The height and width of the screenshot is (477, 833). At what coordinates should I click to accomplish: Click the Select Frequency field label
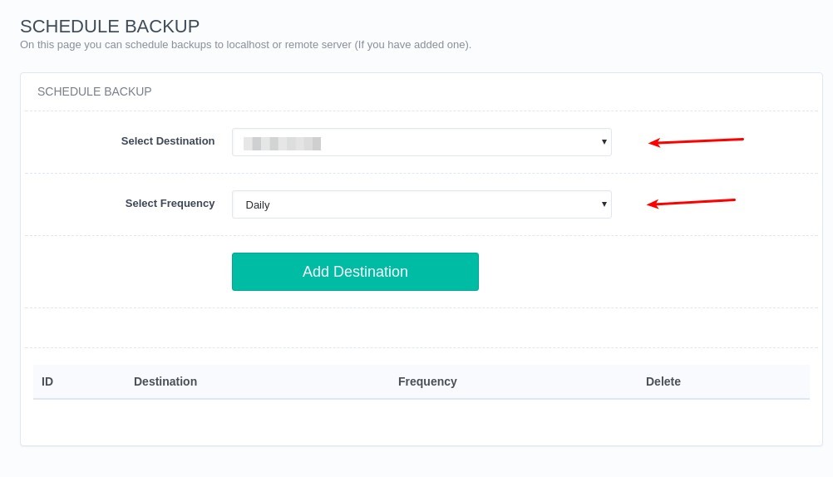click(x=170, y=204)
